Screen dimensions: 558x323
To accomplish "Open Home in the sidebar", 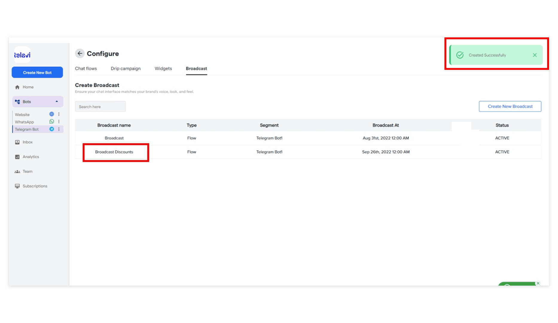I will (x=28, y=87).
